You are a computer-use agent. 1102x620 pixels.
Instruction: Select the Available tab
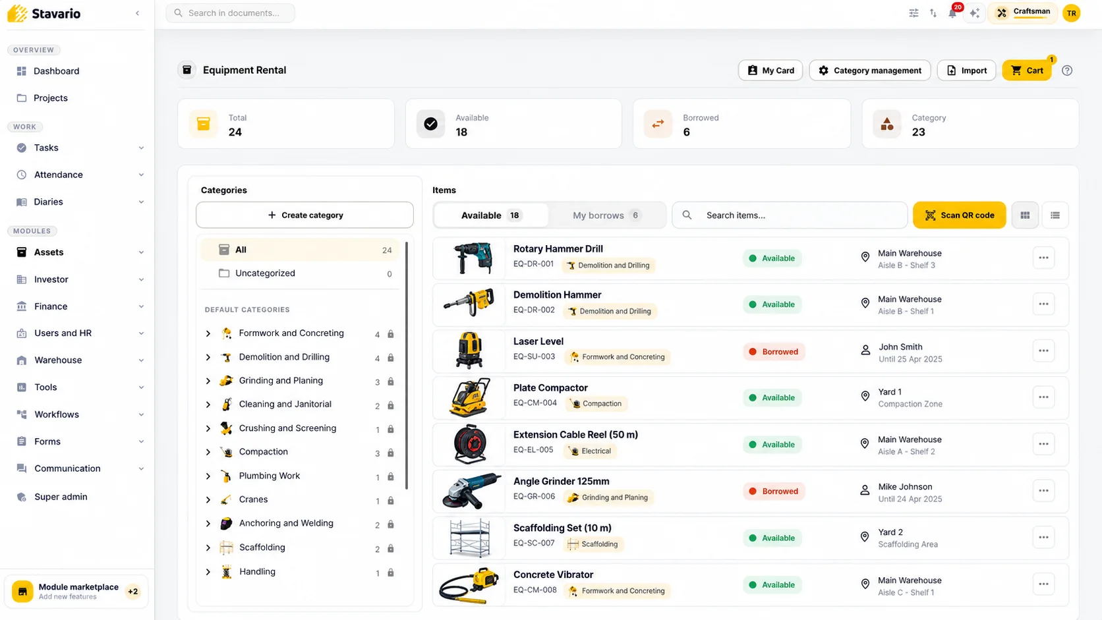pos(491,215)
